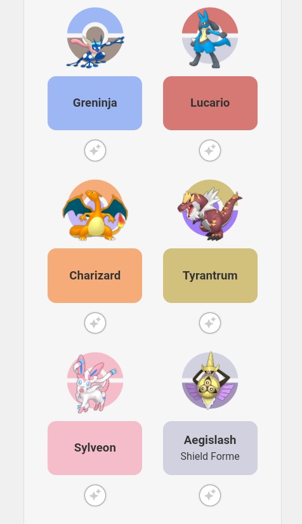
Task: Select the Tyrantrum artwork image
Action: point(210,210)
